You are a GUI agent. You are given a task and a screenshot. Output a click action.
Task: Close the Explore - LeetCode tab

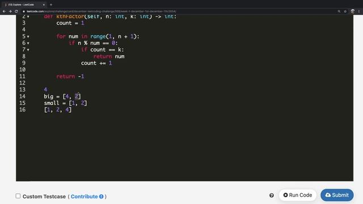tap(44, 5)
